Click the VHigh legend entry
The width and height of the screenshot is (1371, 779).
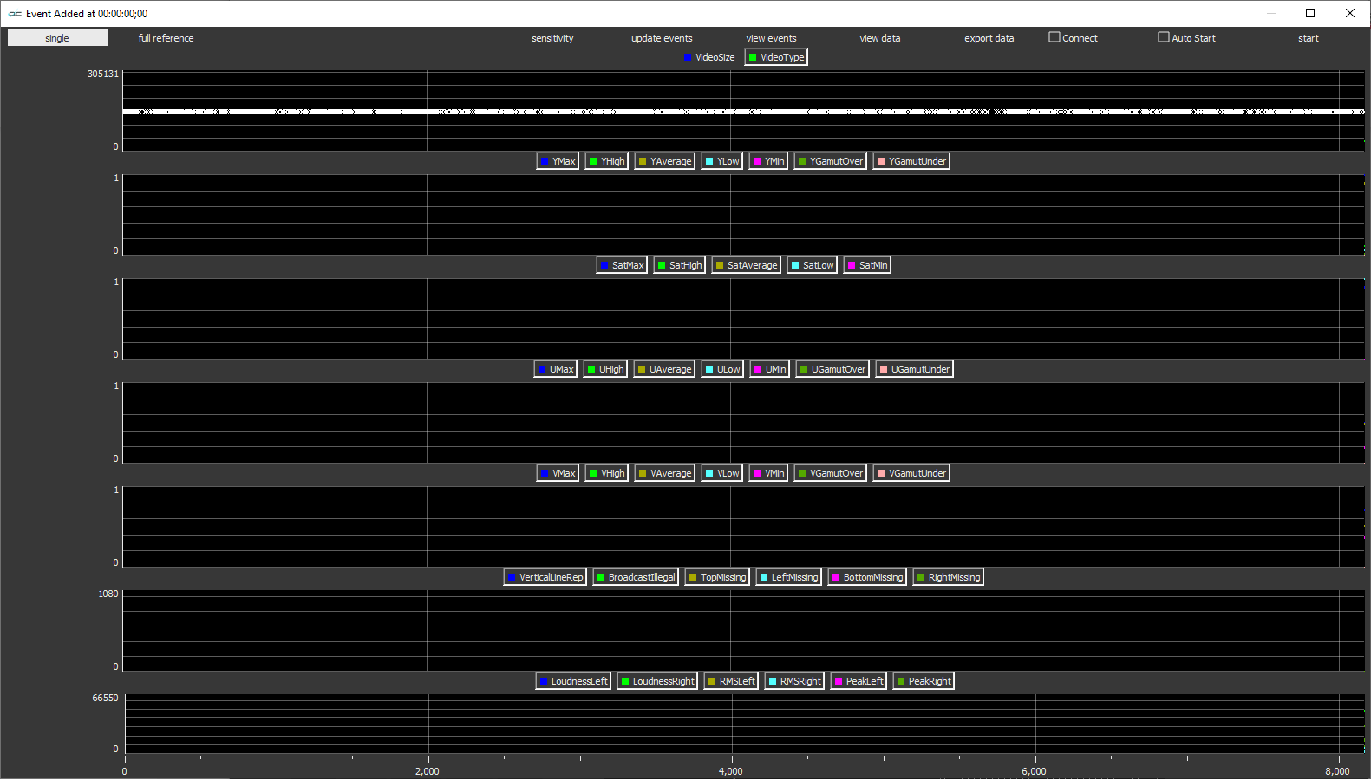click(607, 473)
